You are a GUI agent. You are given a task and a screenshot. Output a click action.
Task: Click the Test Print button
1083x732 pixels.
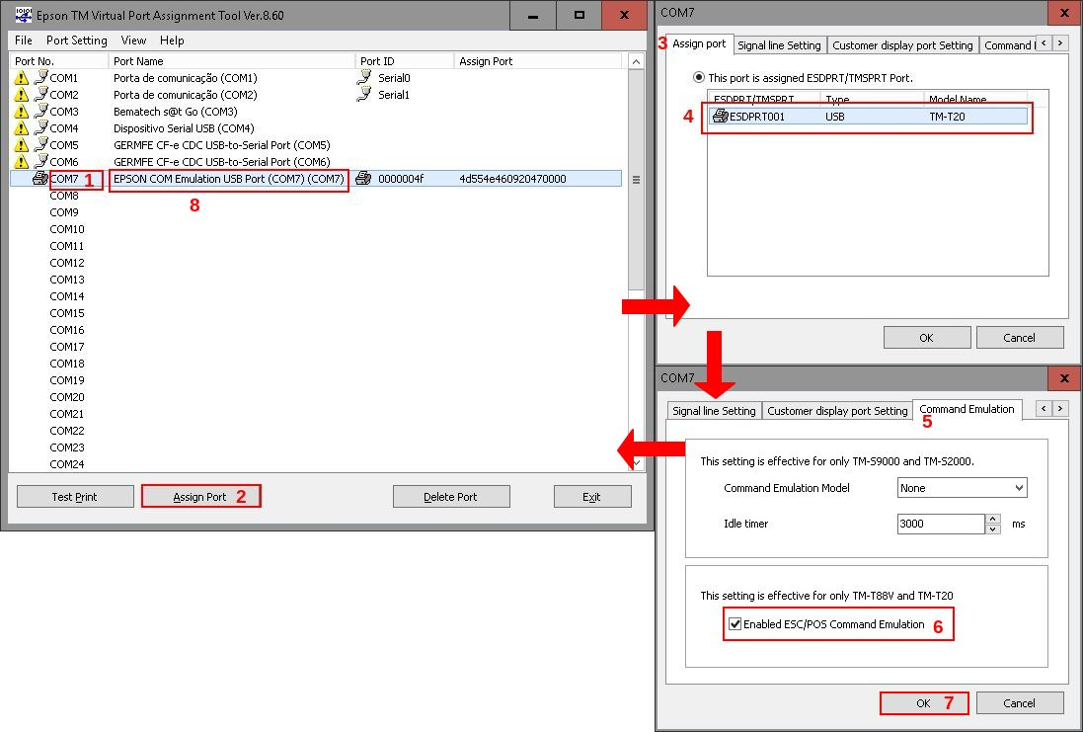75,496
